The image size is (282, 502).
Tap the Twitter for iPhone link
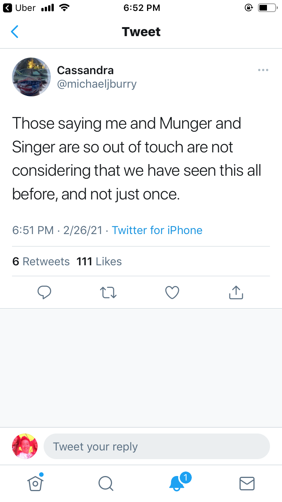[157, 230]
